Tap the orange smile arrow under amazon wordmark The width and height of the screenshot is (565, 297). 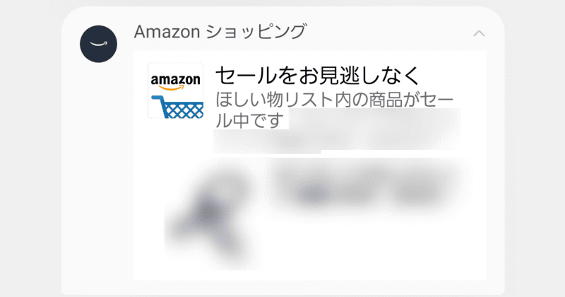(x=173, y=88)
